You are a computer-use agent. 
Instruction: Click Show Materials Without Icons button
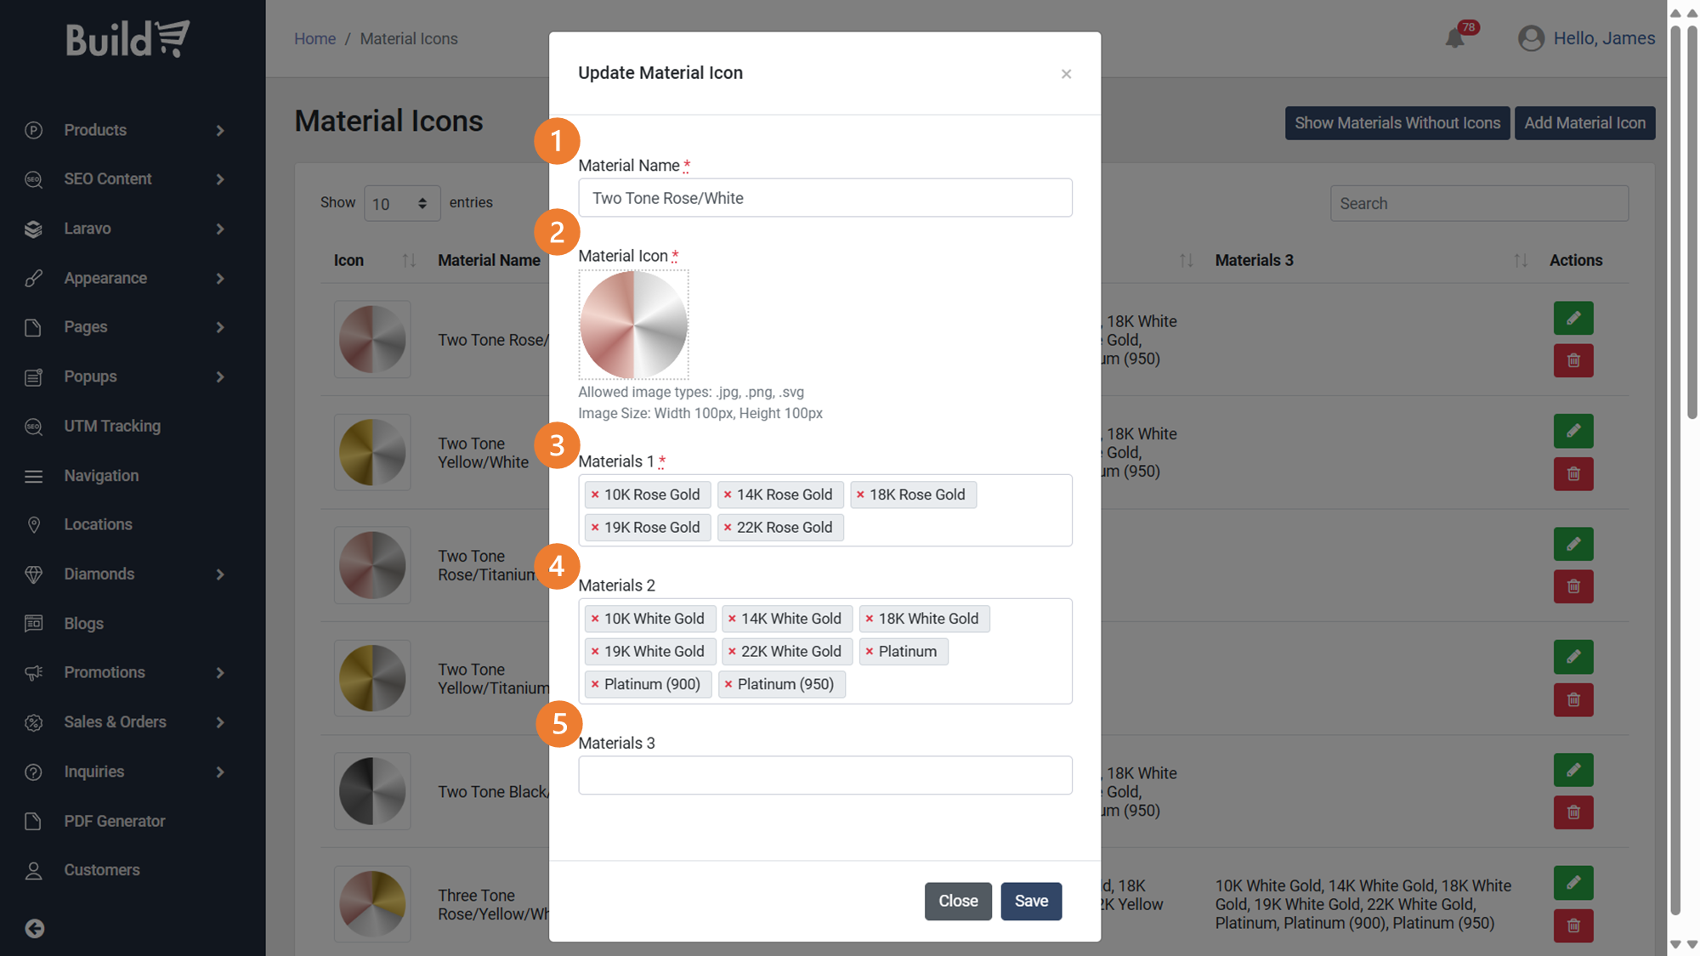pos(1397,123)
